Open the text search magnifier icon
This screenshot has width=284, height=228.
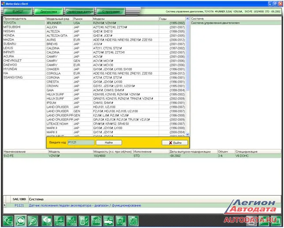(33, 221)
